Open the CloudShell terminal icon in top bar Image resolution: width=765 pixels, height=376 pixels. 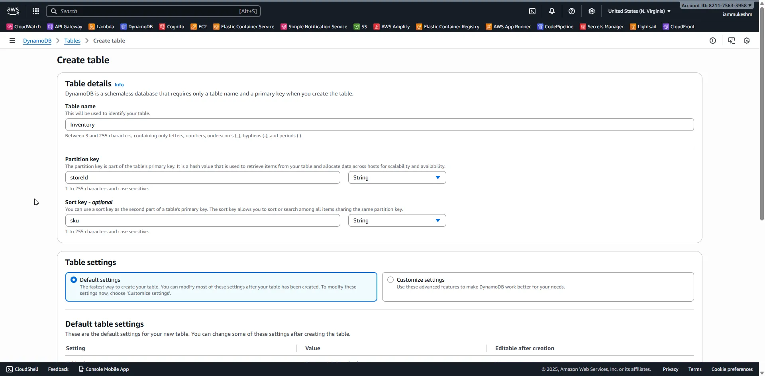click(x=532, y=11)
